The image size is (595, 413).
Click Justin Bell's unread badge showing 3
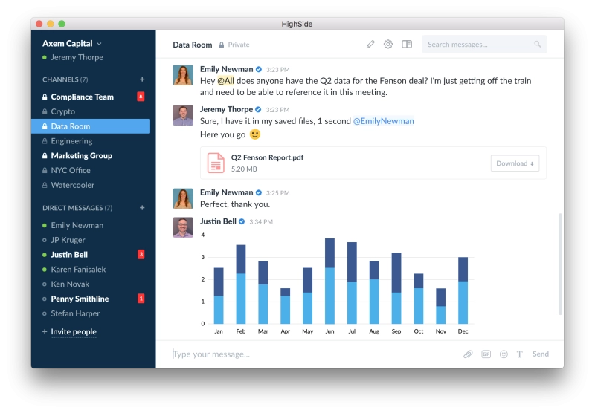[141, 254]
